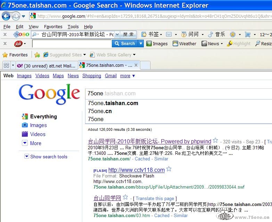Open the 音乐 music toolbar item
The height and width of the screenshot is (222, 272).
click(216, 34)
